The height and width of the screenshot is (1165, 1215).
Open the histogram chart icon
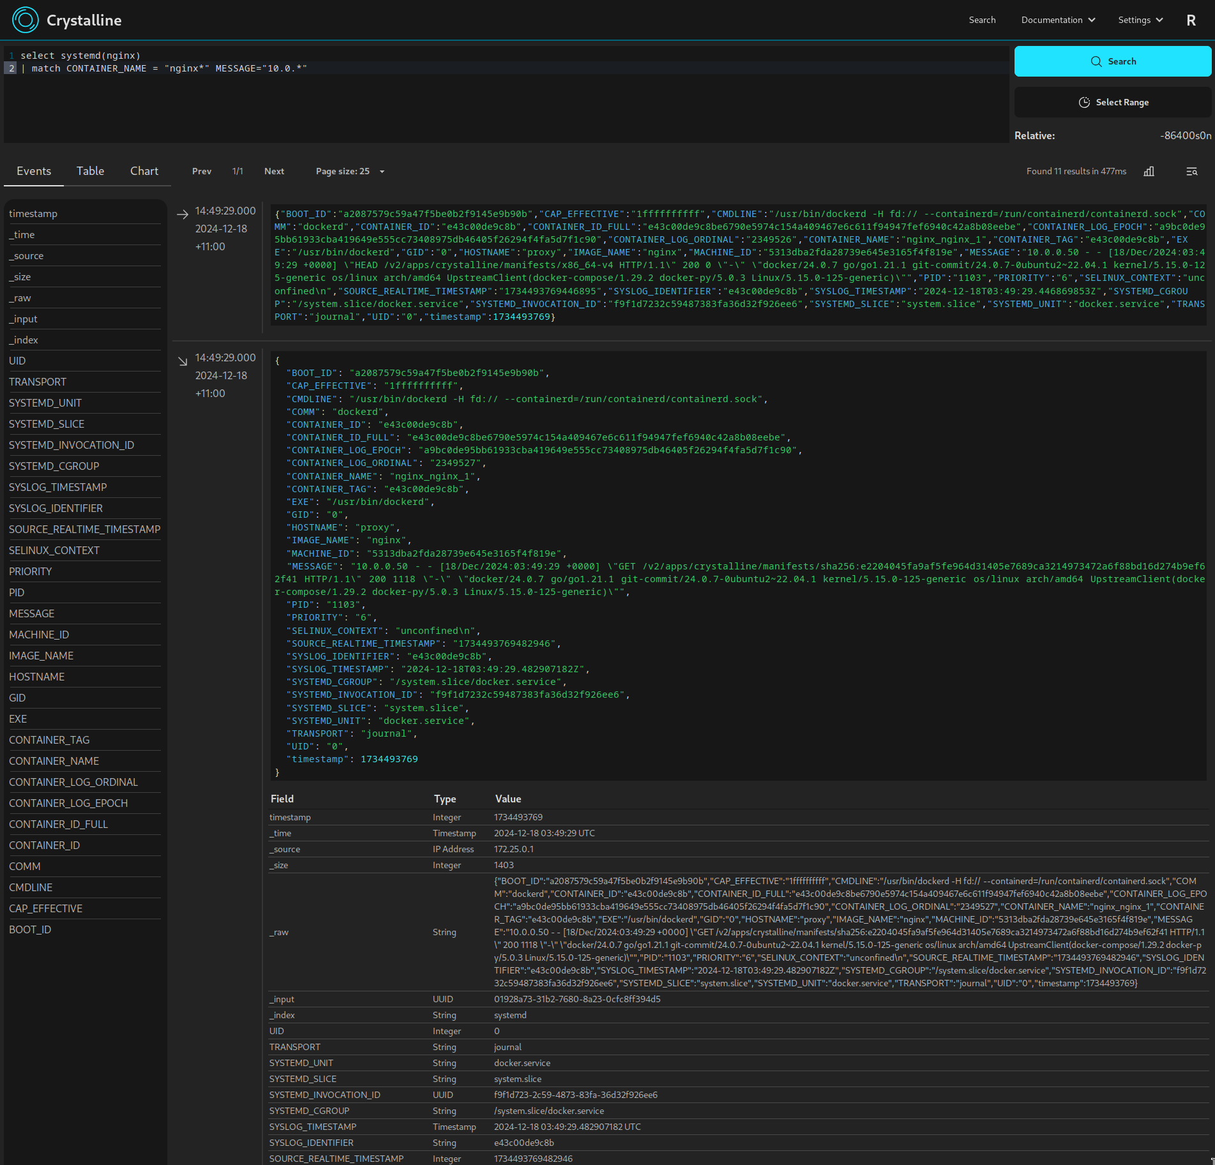tap(1149, 171)
